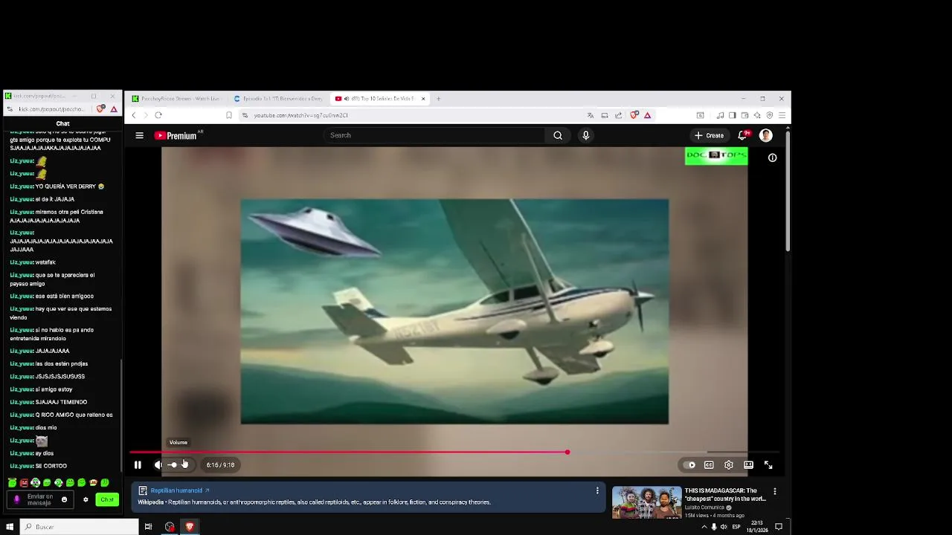Screen dimensions: 952x535
Task: Click the youtube.com address bar URL
Action: point(300,115)
